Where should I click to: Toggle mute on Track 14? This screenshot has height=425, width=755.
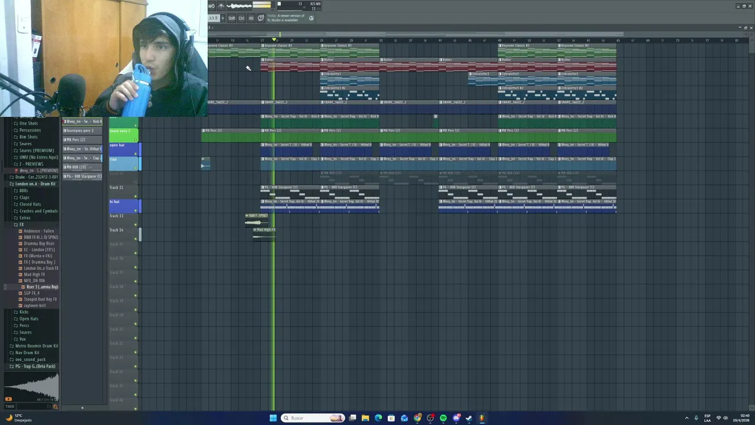[136, 238]
